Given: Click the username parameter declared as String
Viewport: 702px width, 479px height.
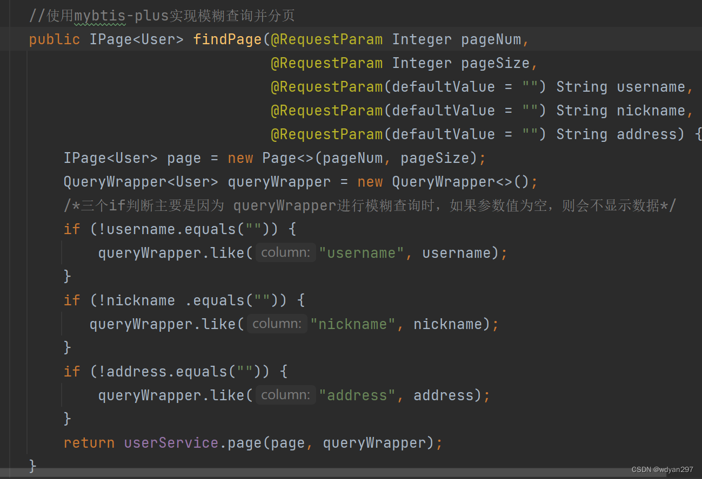Looking at the screenshot, I should [651, 87].
